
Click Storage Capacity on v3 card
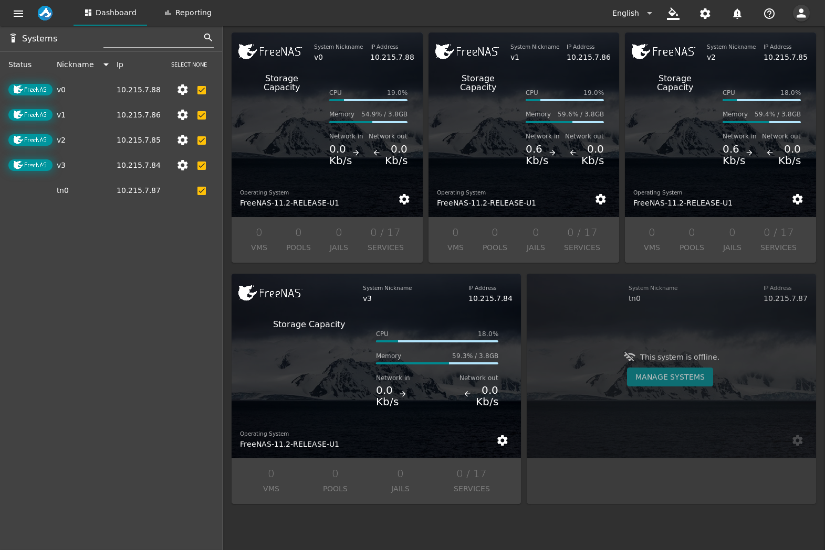309,325
